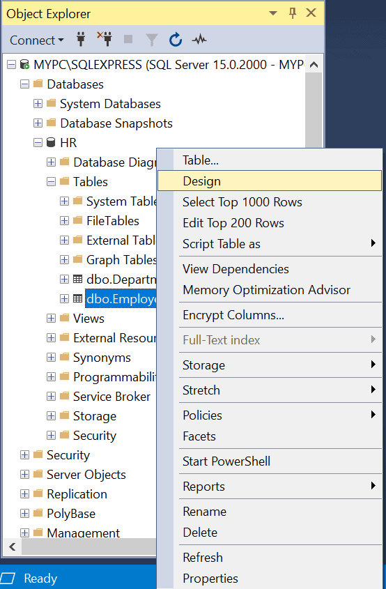This screenshot has width=386, height=589.
Task: Close the Object Explorer panel
Action: point(311,13)
